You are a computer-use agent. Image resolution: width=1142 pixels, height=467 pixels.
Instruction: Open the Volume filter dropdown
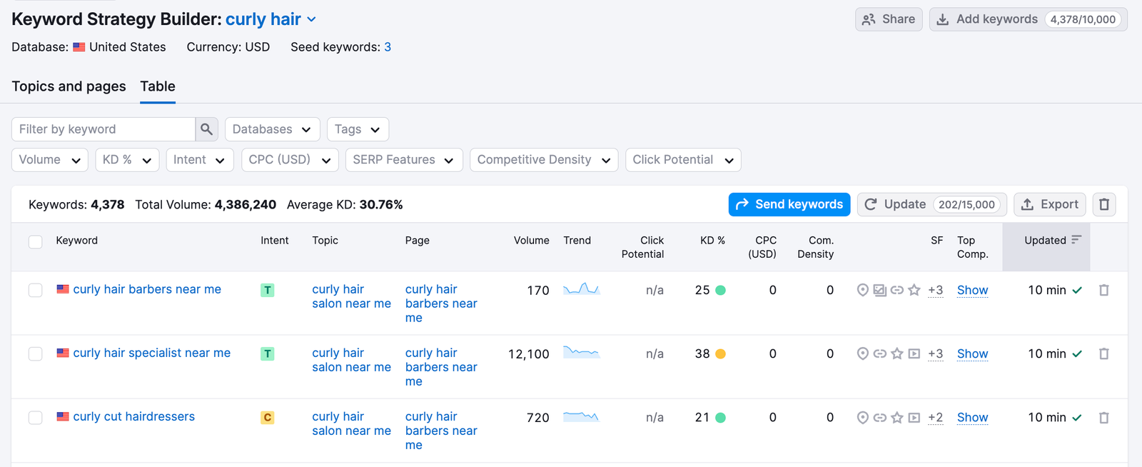(x=49, y=160)
